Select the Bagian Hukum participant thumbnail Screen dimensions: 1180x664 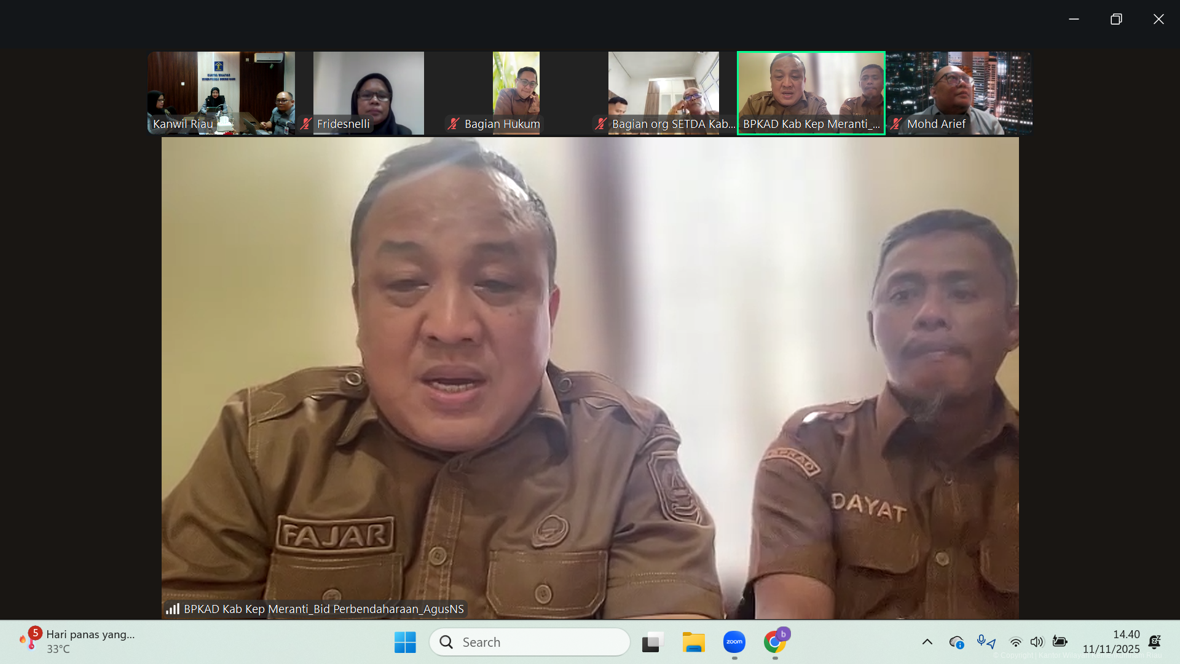pyautogui.click(x=516, y=93)
